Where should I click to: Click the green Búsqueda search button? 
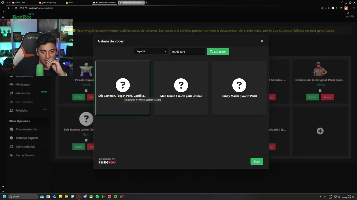(218, 52)
